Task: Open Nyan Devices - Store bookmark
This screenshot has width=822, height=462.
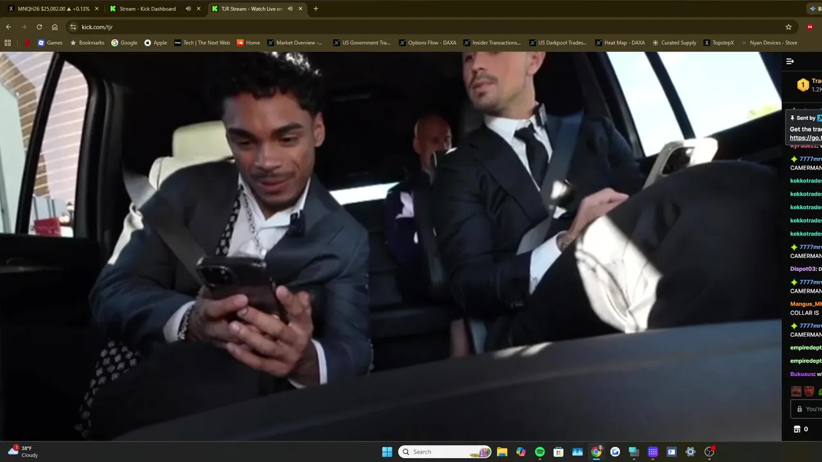Action: 769,43
